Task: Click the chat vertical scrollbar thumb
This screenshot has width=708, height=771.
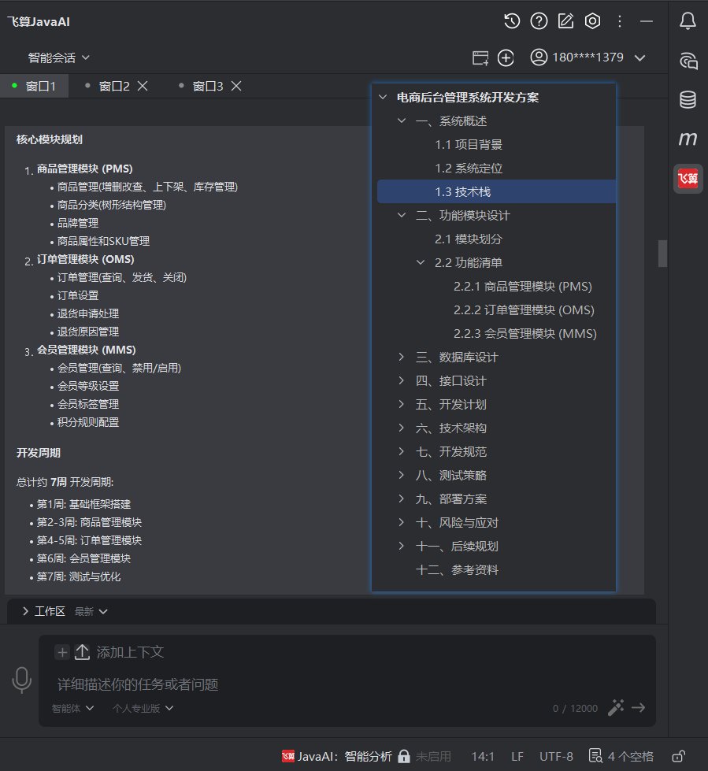Action: (662, 254)
